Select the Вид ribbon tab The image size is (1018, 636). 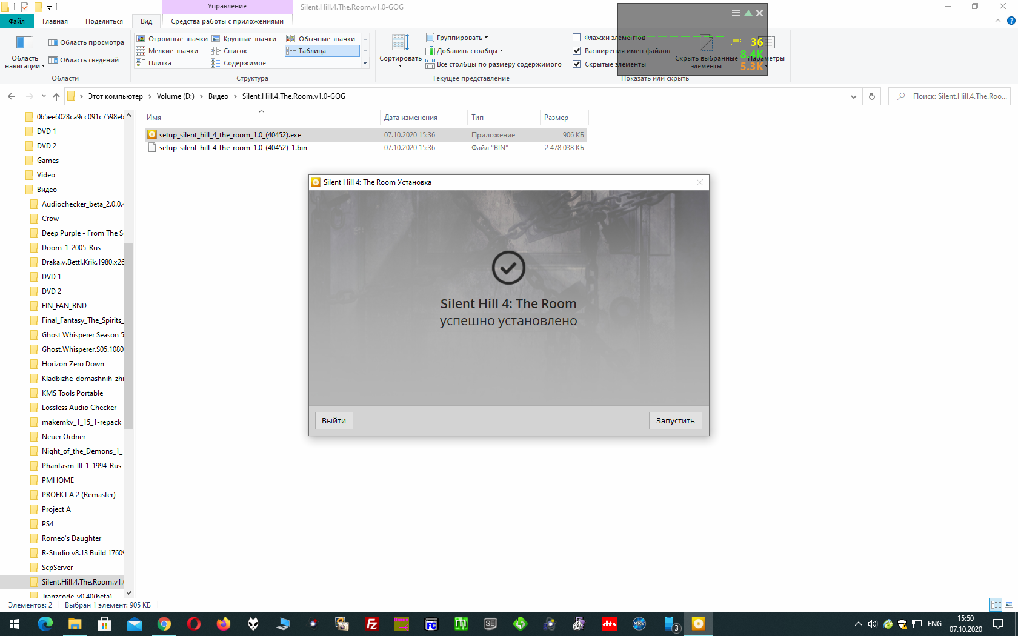pyautogui.click(x=147, y=21)
